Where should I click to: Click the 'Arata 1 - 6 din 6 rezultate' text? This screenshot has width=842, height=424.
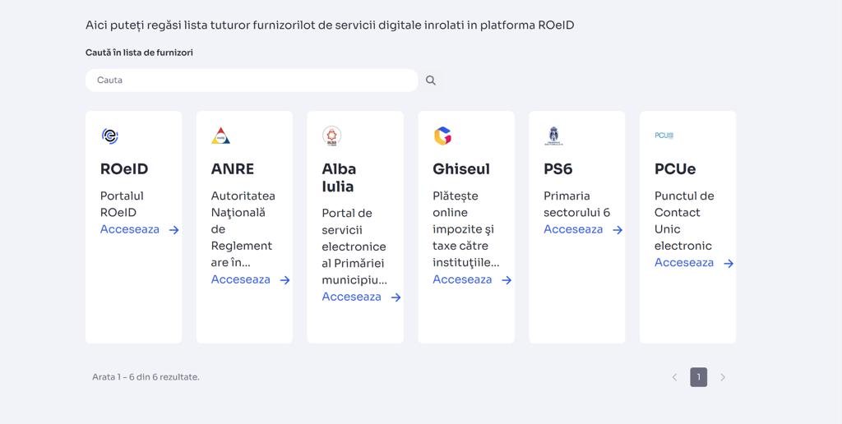click(146, 377)
